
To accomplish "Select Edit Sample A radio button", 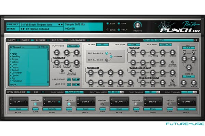I will (107, 53).
